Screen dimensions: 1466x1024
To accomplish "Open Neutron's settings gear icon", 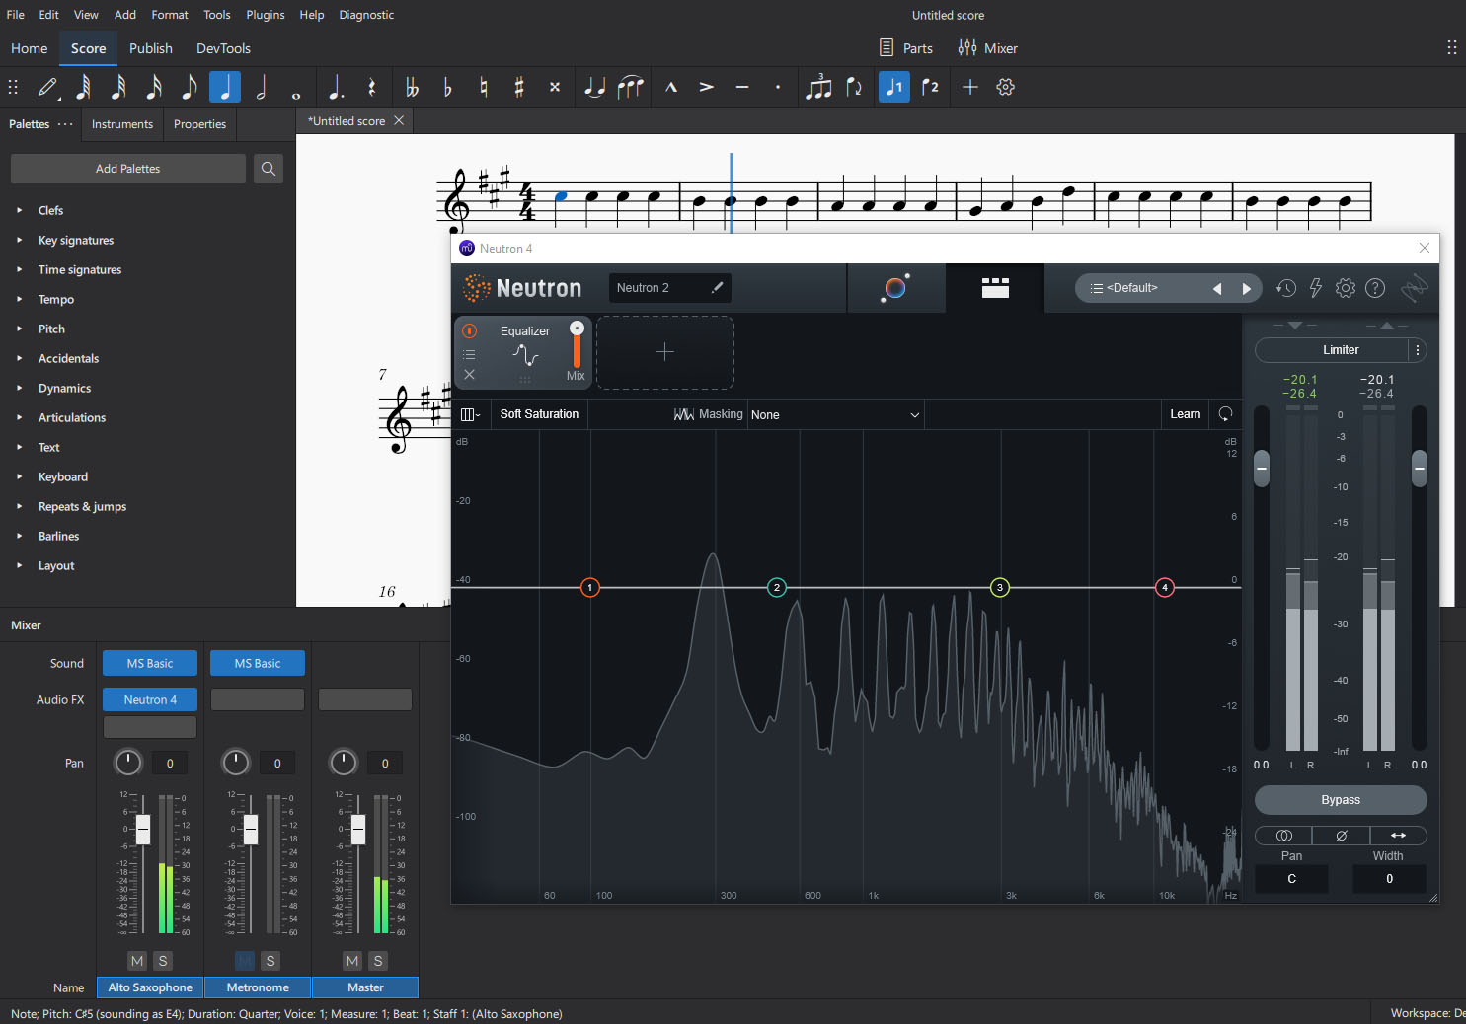I will [1345, 288].
